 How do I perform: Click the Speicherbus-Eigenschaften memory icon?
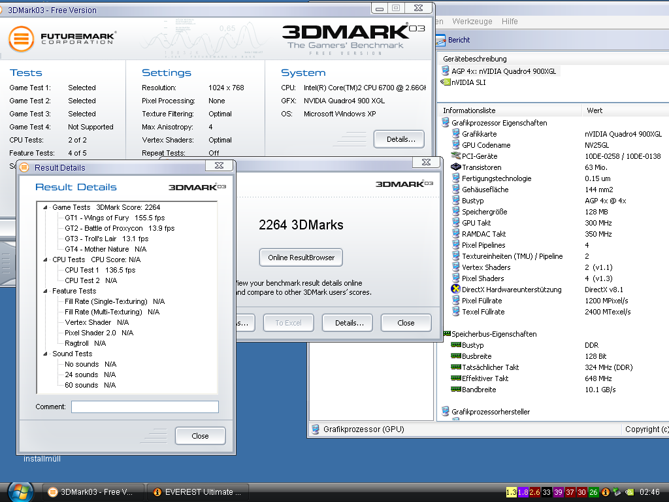click(x=447, y=333)
